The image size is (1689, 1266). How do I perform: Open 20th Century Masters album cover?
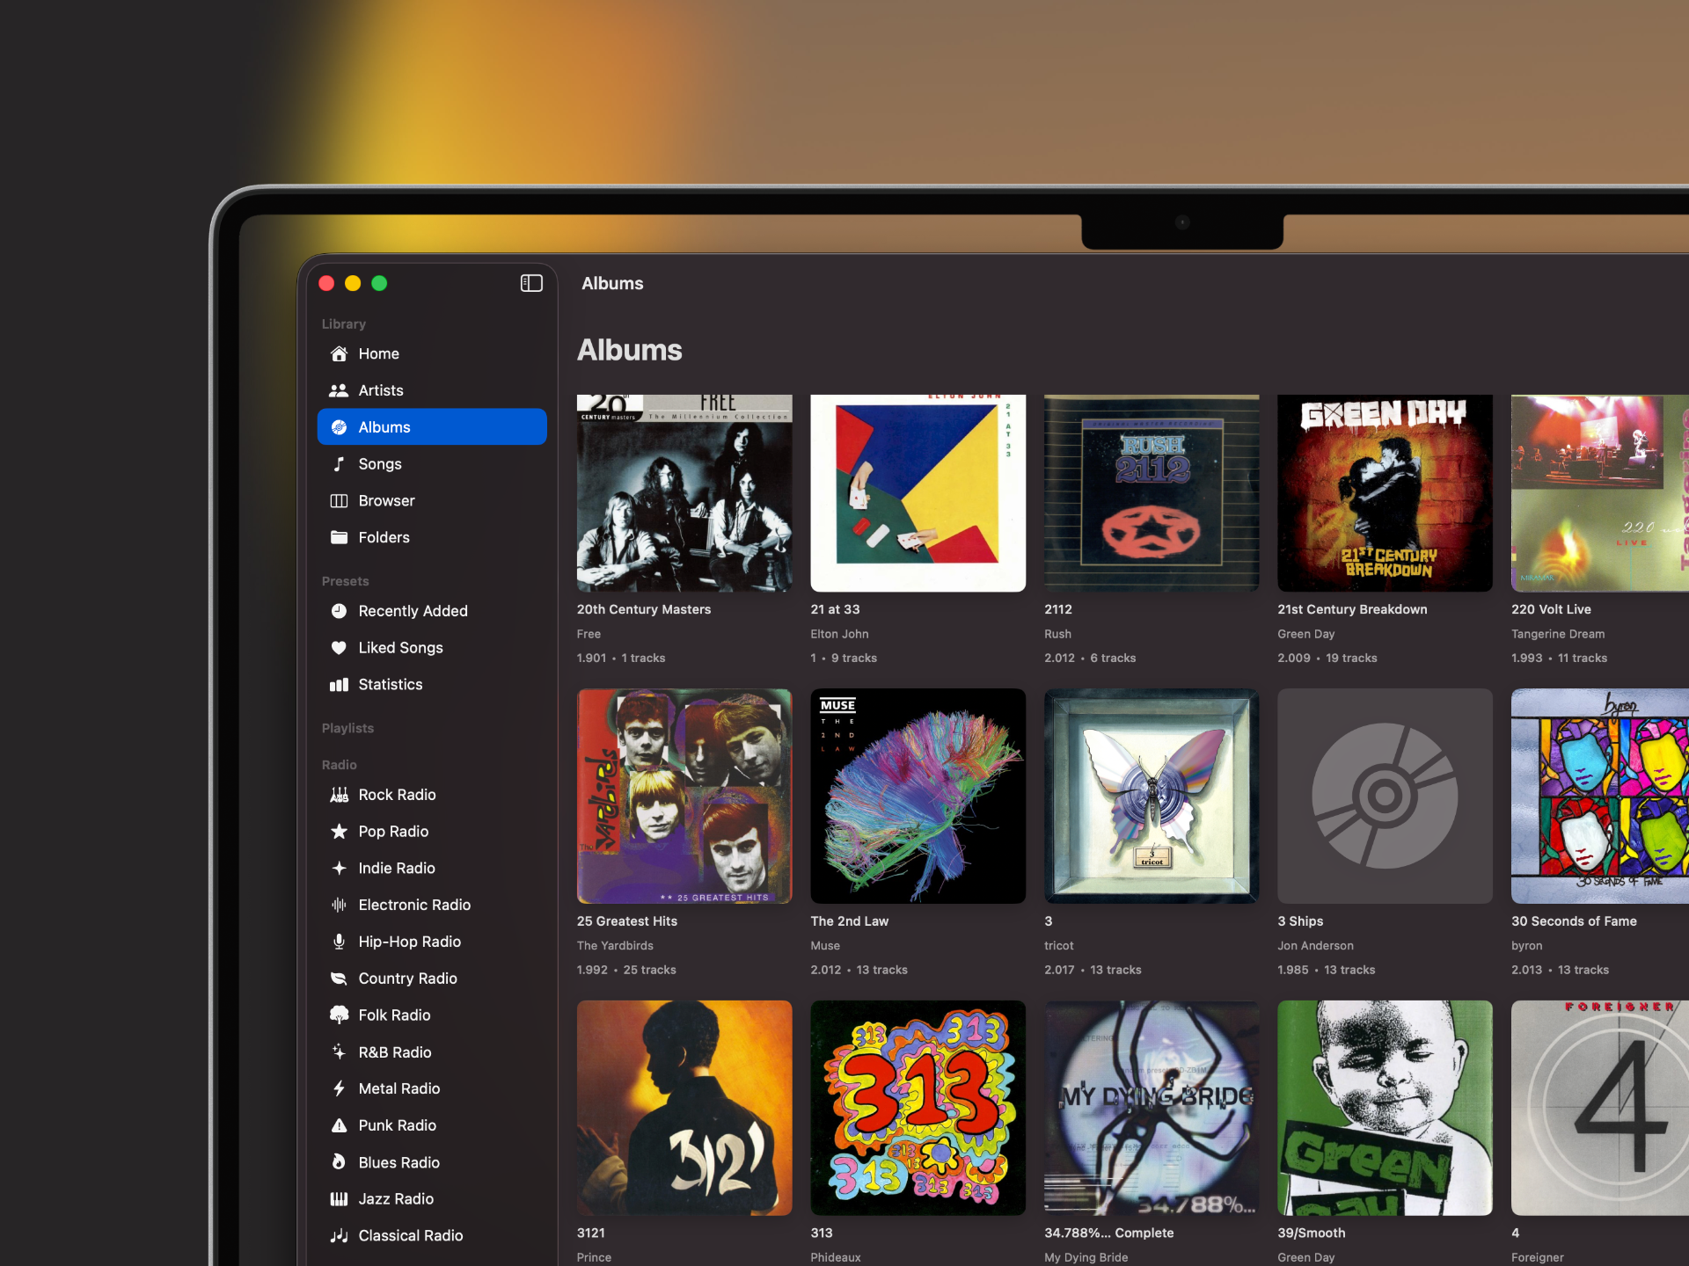tap(684, 493)
